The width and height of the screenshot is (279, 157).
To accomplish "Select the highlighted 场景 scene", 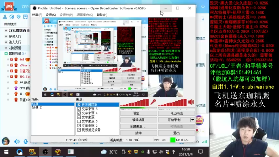I will tap(53, 104).
